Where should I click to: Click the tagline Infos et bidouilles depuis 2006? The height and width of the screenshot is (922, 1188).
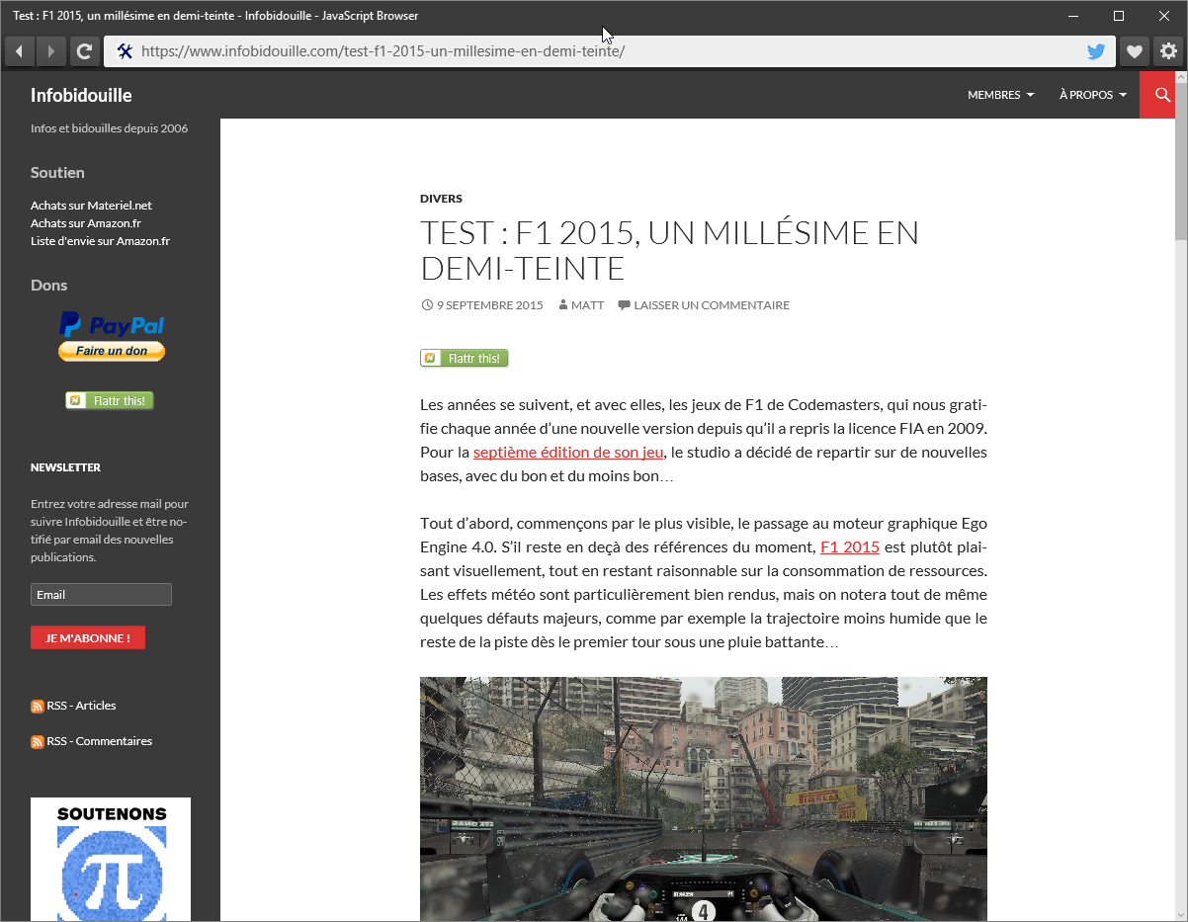(109, 128)
